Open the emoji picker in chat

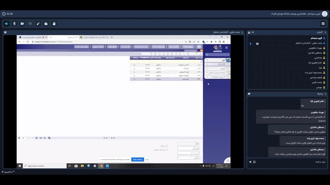tap(254, 162)
